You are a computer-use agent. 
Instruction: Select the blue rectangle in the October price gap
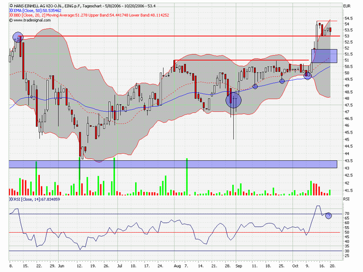click(324, 56)
